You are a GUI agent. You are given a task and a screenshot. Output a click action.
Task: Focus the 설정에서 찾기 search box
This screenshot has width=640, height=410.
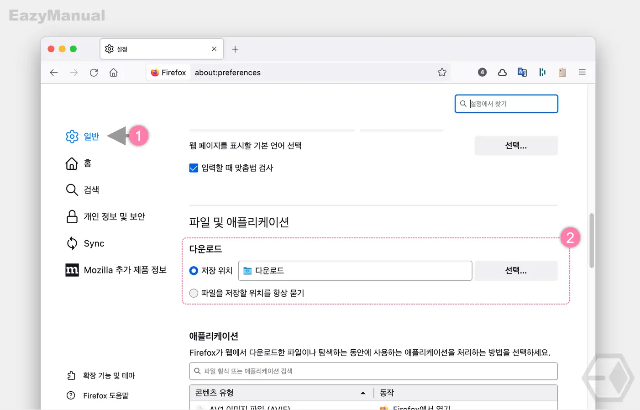click(x=506, y=104)
